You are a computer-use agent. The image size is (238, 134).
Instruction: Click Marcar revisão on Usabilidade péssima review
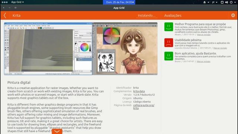click(x=220, y=48)
